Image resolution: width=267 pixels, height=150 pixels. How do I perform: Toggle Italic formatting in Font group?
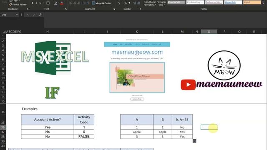(36, 3)
